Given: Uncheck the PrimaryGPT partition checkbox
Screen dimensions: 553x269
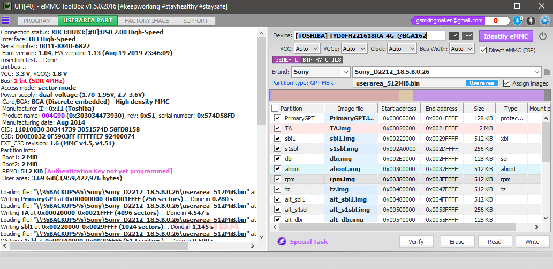Looking at the screenshot, I should point(277,118).
